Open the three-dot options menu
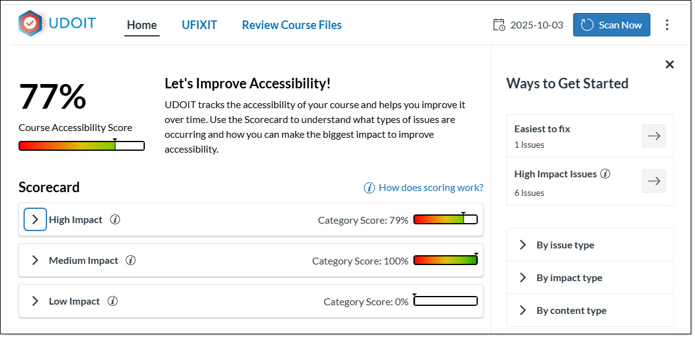The height and width of the screenshot is (338, 695). click(x=667, y=25)
